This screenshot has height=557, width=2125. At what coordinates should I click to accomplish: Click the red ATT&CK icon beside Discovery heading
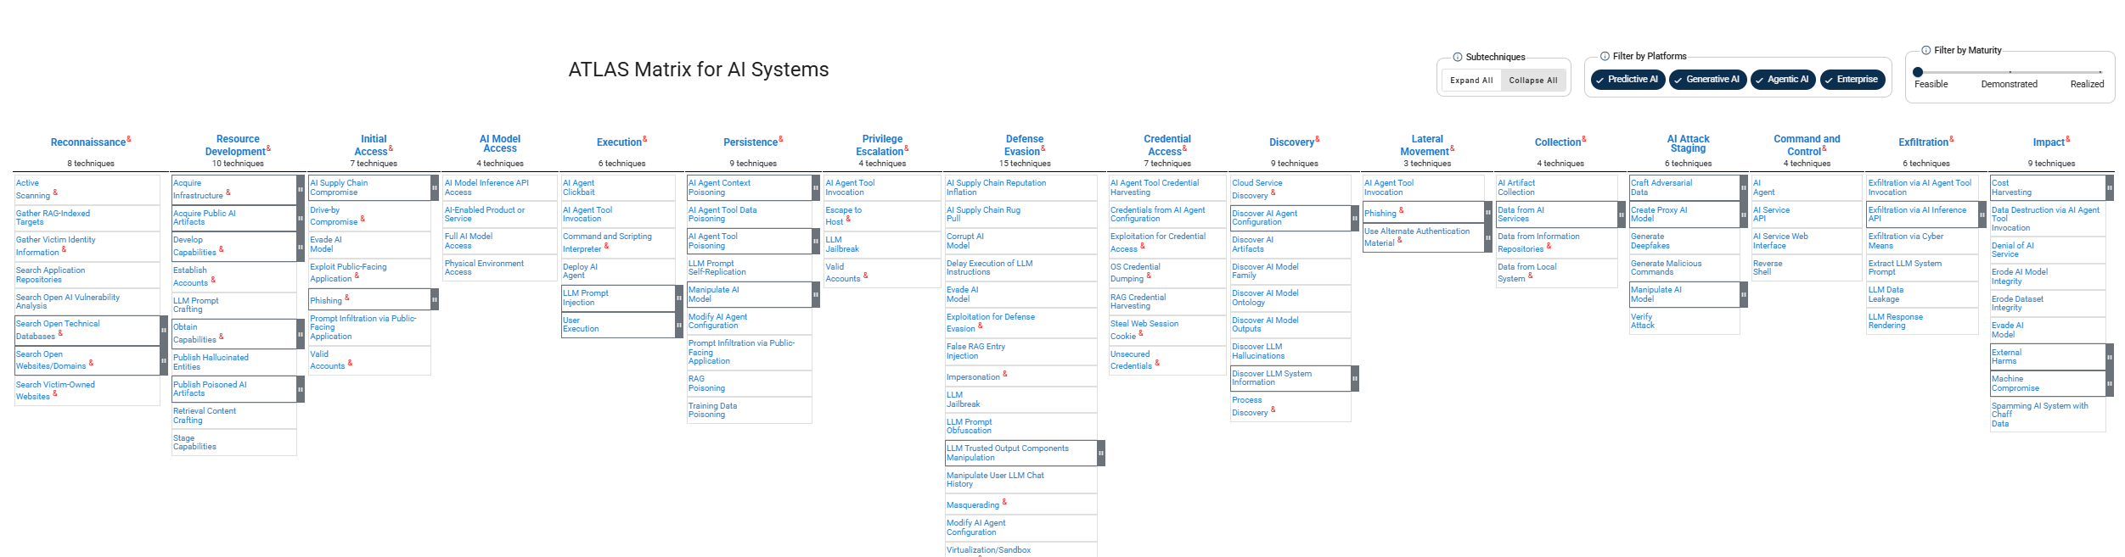pos(1318,139)
